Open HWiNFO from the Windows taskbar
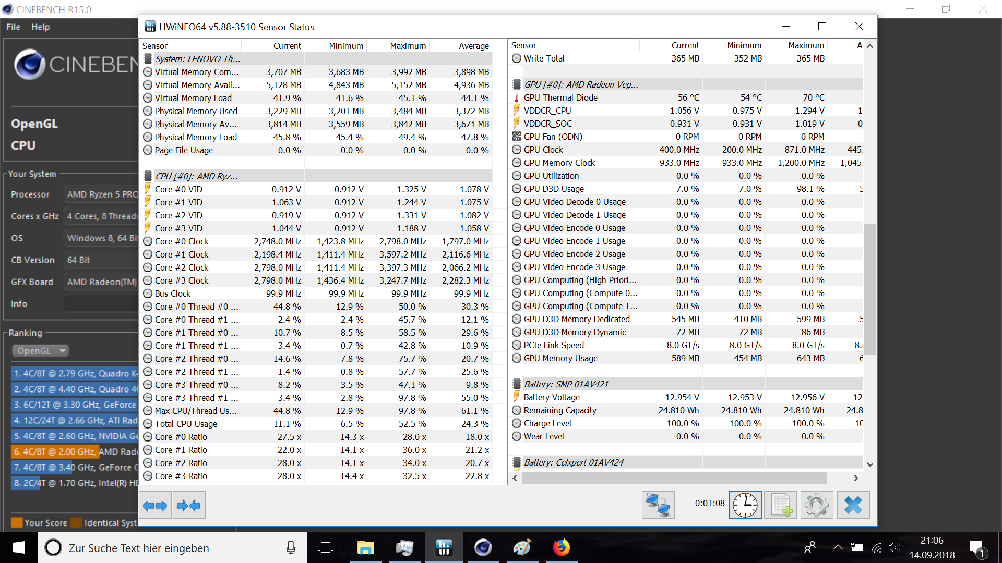This screenshot has height=563, width=1002. pos(444,547)
